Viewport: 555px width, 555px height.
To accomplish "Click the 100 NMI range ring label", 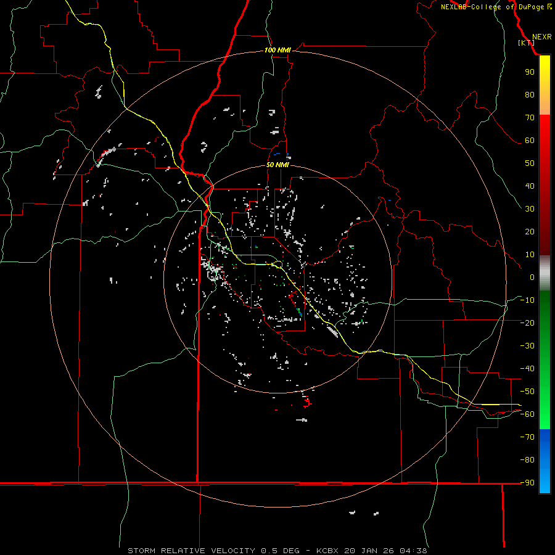I will 277,50.
